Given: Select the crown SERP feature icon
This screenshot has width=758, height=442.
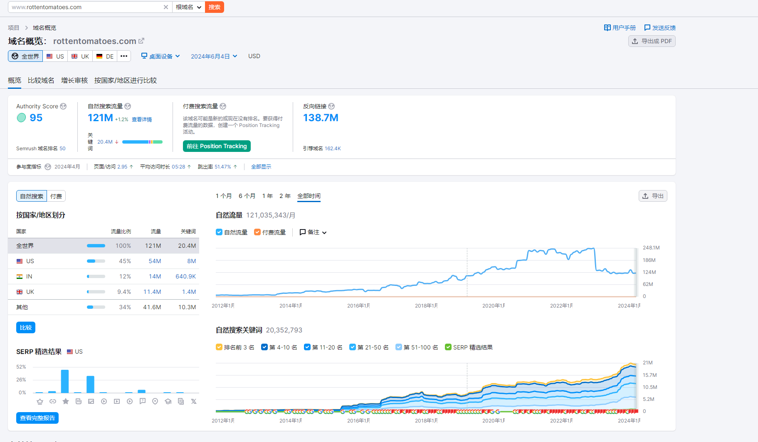Looking at the screenshot, I should tap(40, 401).
